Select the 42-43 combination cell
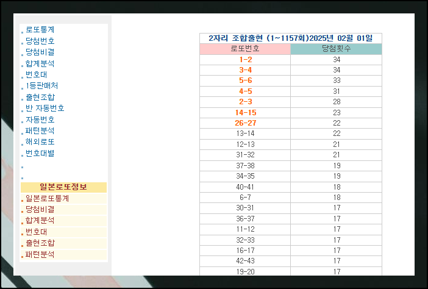This screenshot has height=289, width=428. coord(245,260)
